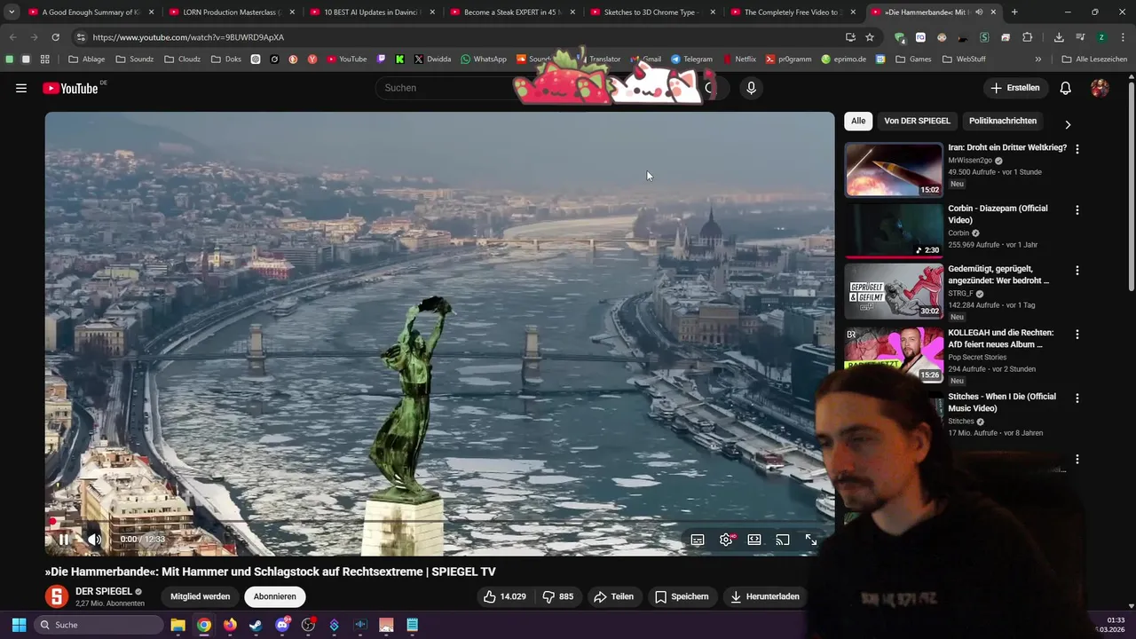Viewport: 1136px width, 639px height.
Task: Open the YouTube account avatar menu
Action: pos(1100,88)
